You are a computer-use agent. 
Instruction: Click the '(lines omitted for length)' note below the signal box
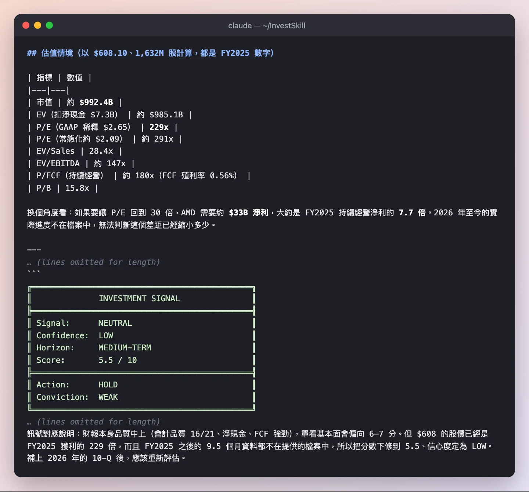point(98,422)
